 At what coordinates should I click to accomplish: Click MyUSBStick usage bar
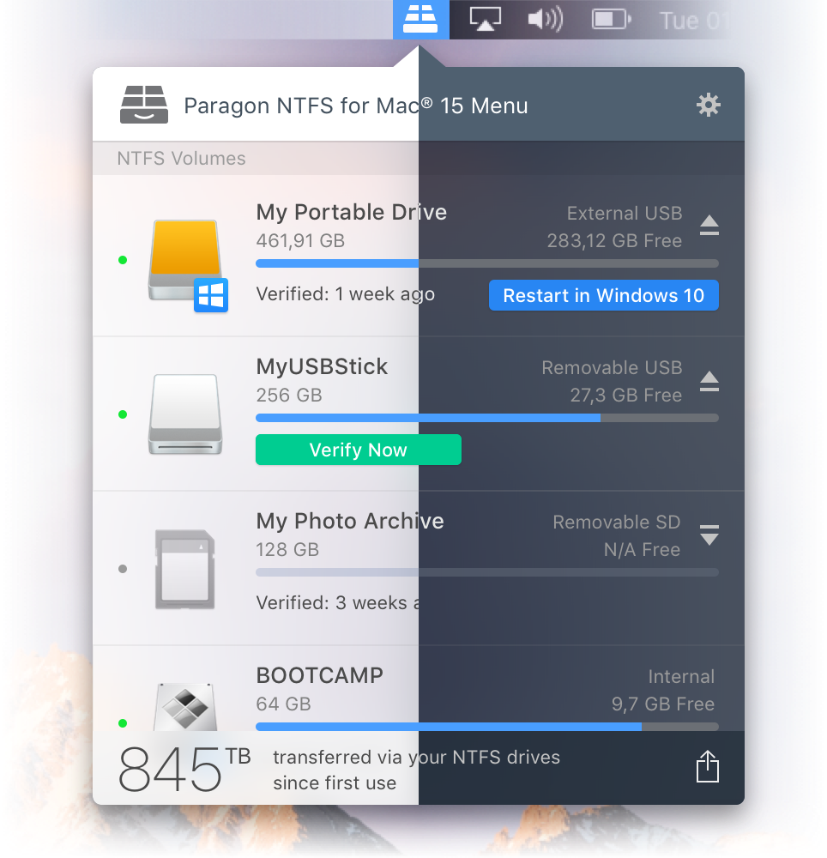point(486,418)
